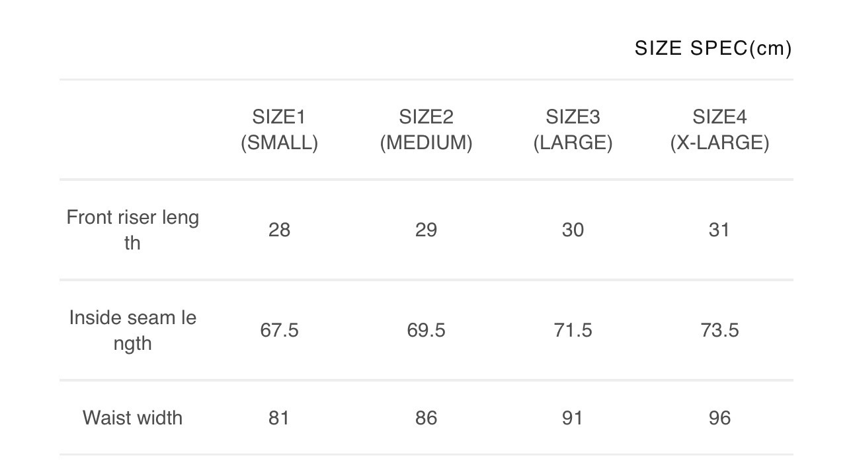Pick waist width value 86
This screenshot has width=853, height=468.
tap(426, 418)
